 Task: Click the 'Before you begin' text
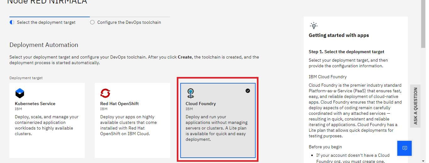tap(325, 147)
